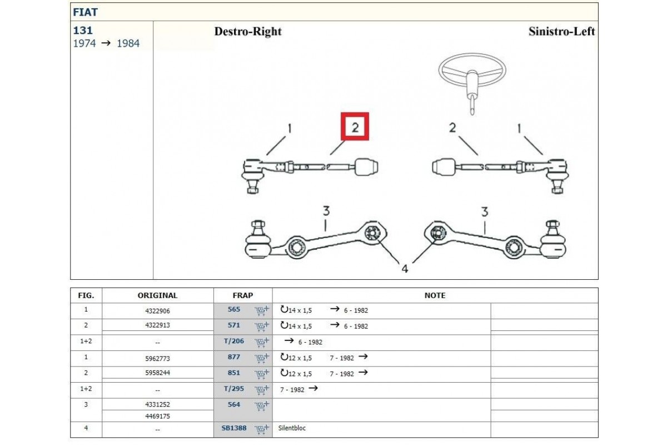
Task: Add FRAP 877 to cart
Action: point(261,358)
